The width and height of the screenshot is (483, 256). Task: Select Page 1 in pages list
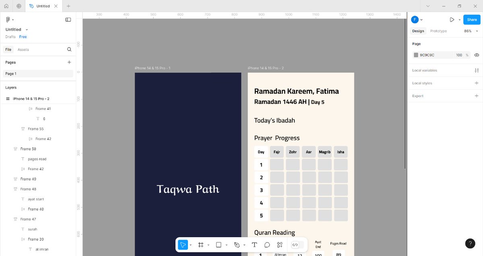click(38, 74)
